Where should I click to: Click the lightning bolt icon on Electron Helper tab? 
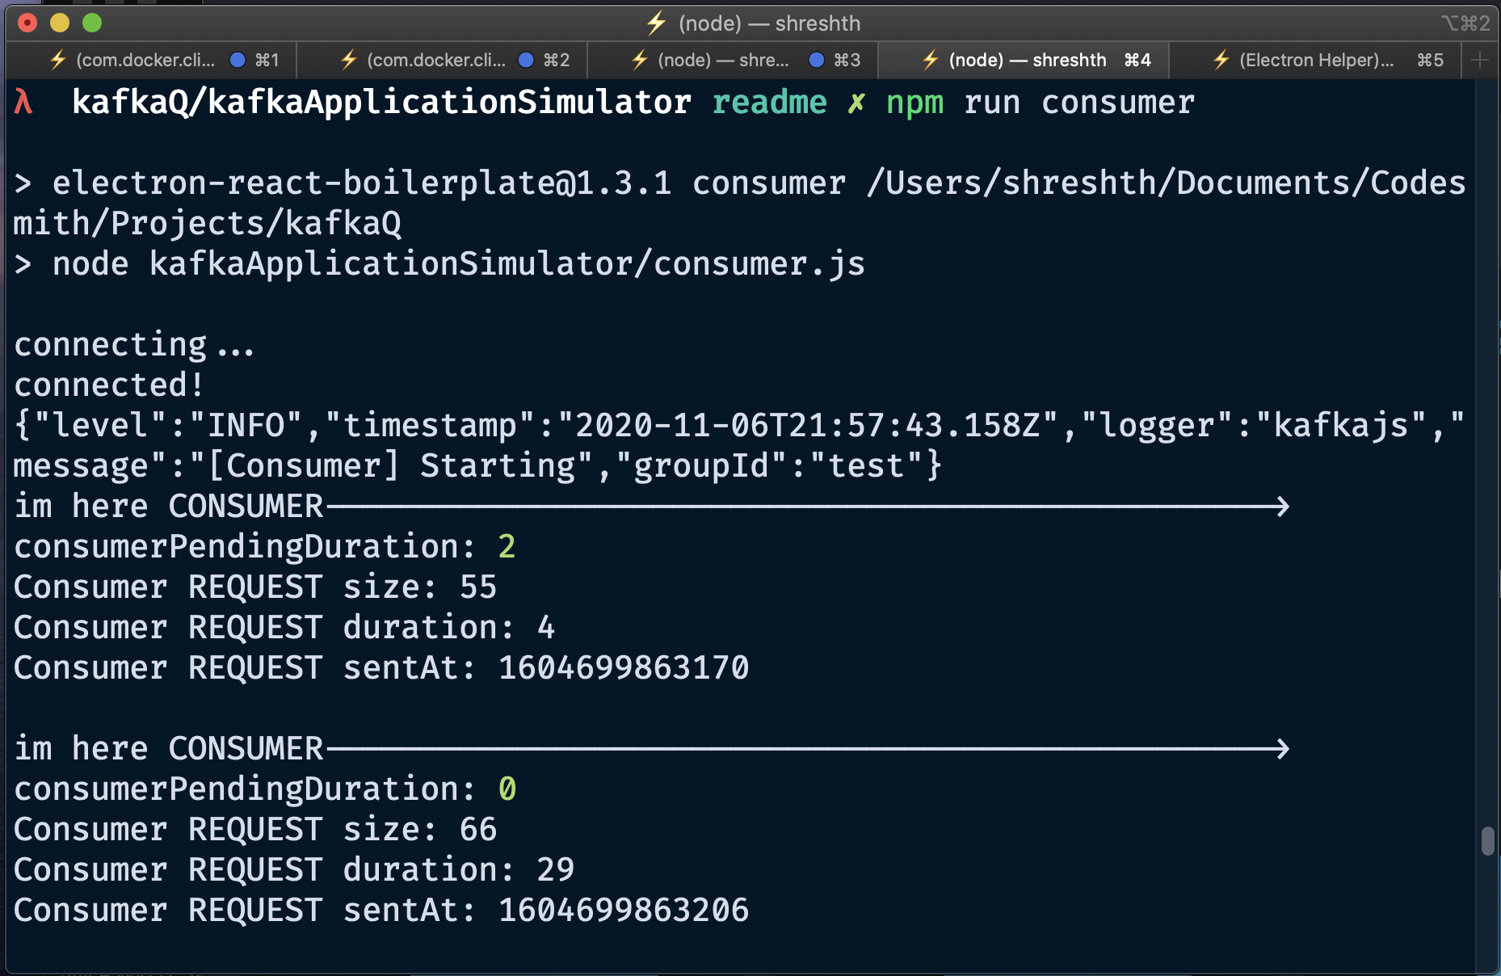click(1221, 60)
